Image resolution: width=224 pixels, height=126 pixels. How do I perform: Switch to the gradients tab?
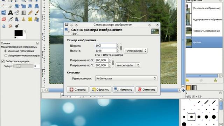click(x=194, y=88)
